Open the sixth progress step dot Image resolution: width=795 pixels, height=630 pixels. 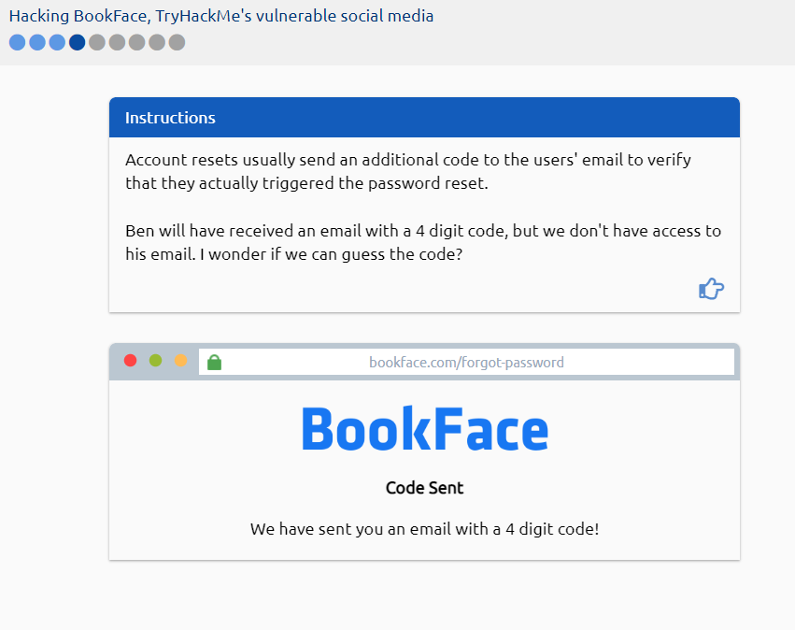(117, 42)
